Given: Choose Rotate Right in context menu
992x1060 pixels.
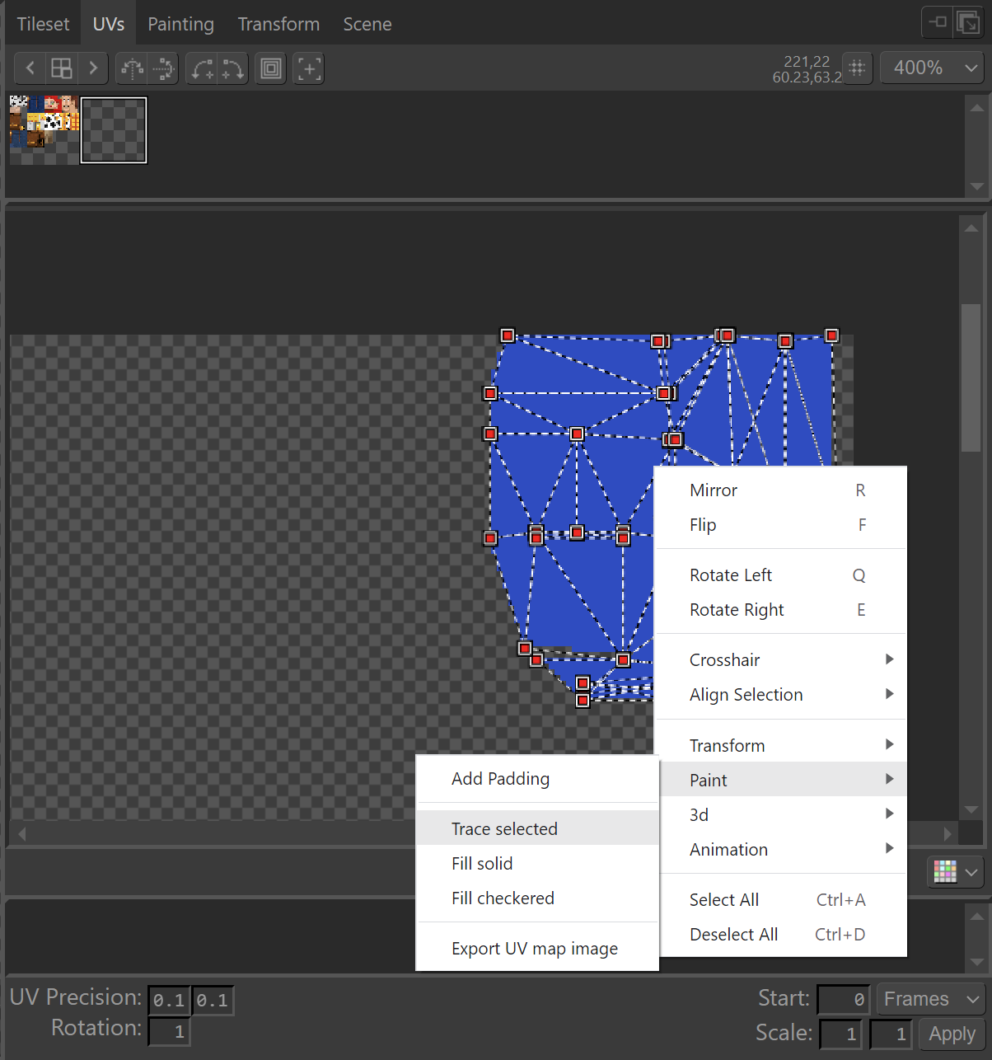Looking at the screenshot, I should pyautogui.click(x=783, y=610).
